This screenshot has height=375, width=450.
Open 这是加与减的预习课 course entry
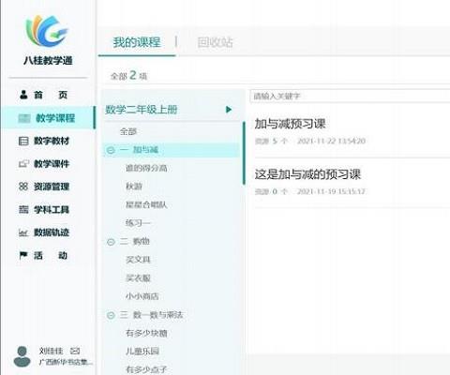(307, 174)
